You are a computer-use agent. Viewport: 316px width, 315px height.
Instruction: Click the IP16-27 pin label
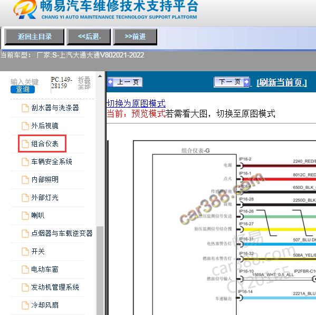click(246, 224)
